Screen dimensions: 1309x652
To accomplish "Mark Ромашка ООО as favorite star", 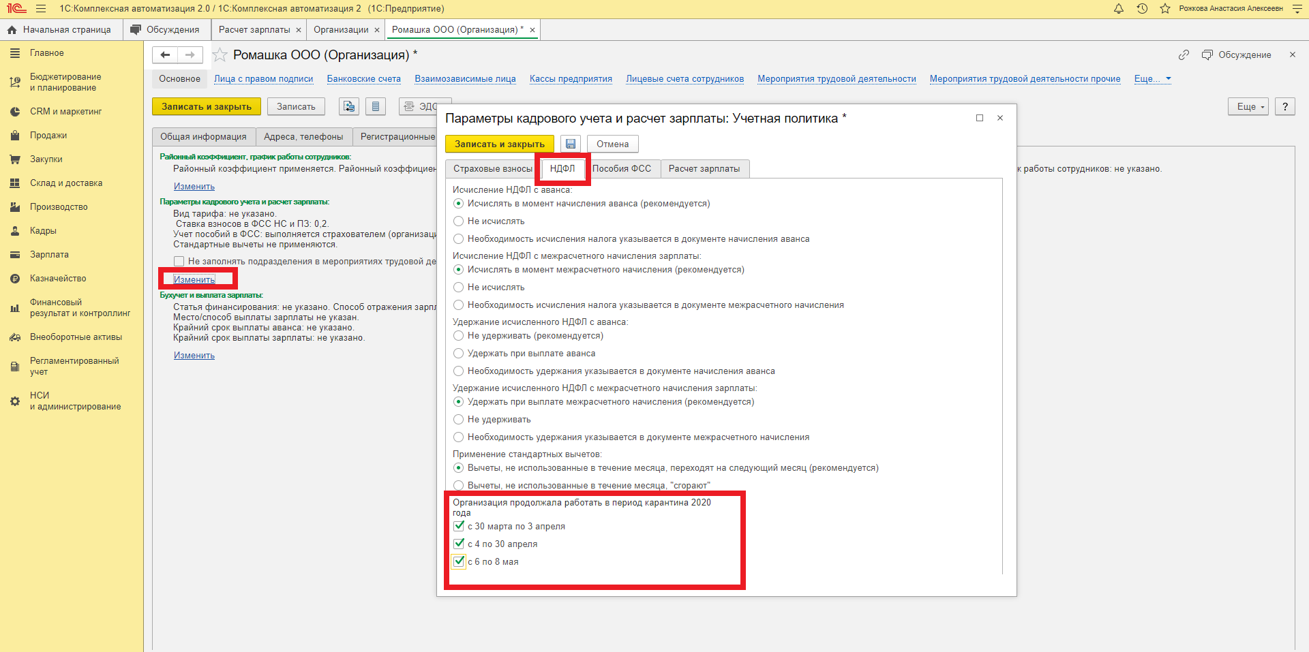I will pos(220,55).
